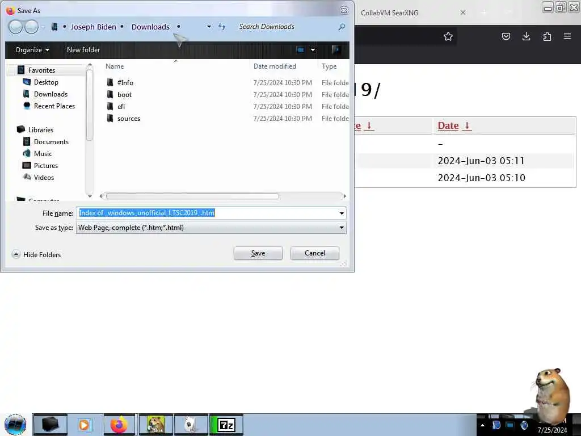
Task: Click the File name input field
Action: [208, 213]
